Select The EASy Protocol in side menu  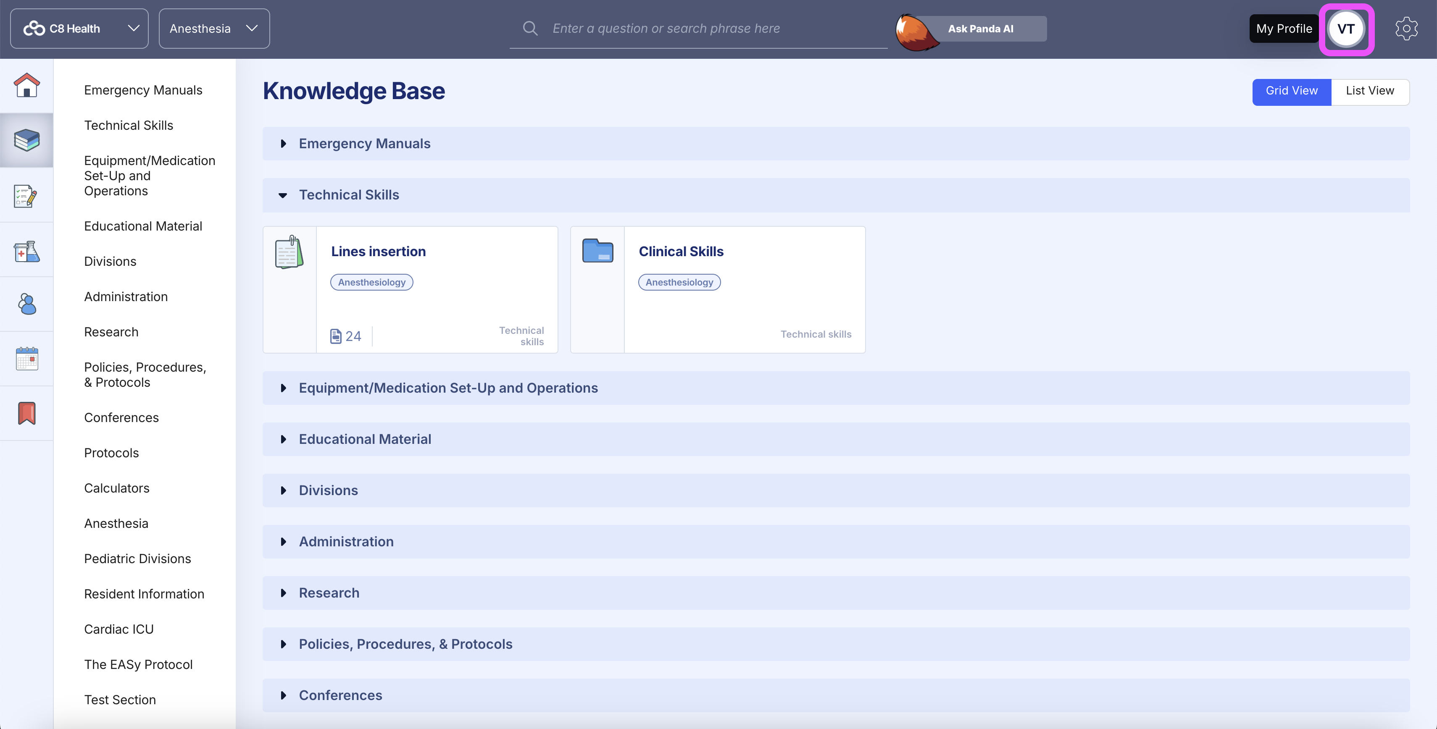[x=138, y=664]
